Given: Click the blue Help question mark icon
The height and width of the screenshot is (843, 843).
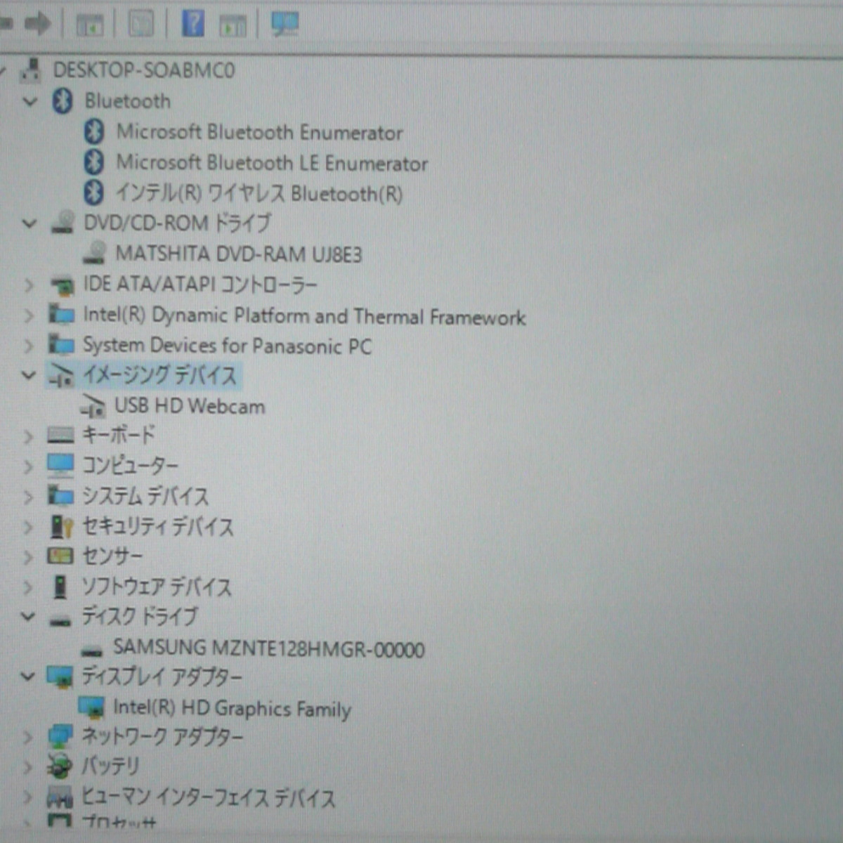Looking at the screenshot, I should pos(193,24).
